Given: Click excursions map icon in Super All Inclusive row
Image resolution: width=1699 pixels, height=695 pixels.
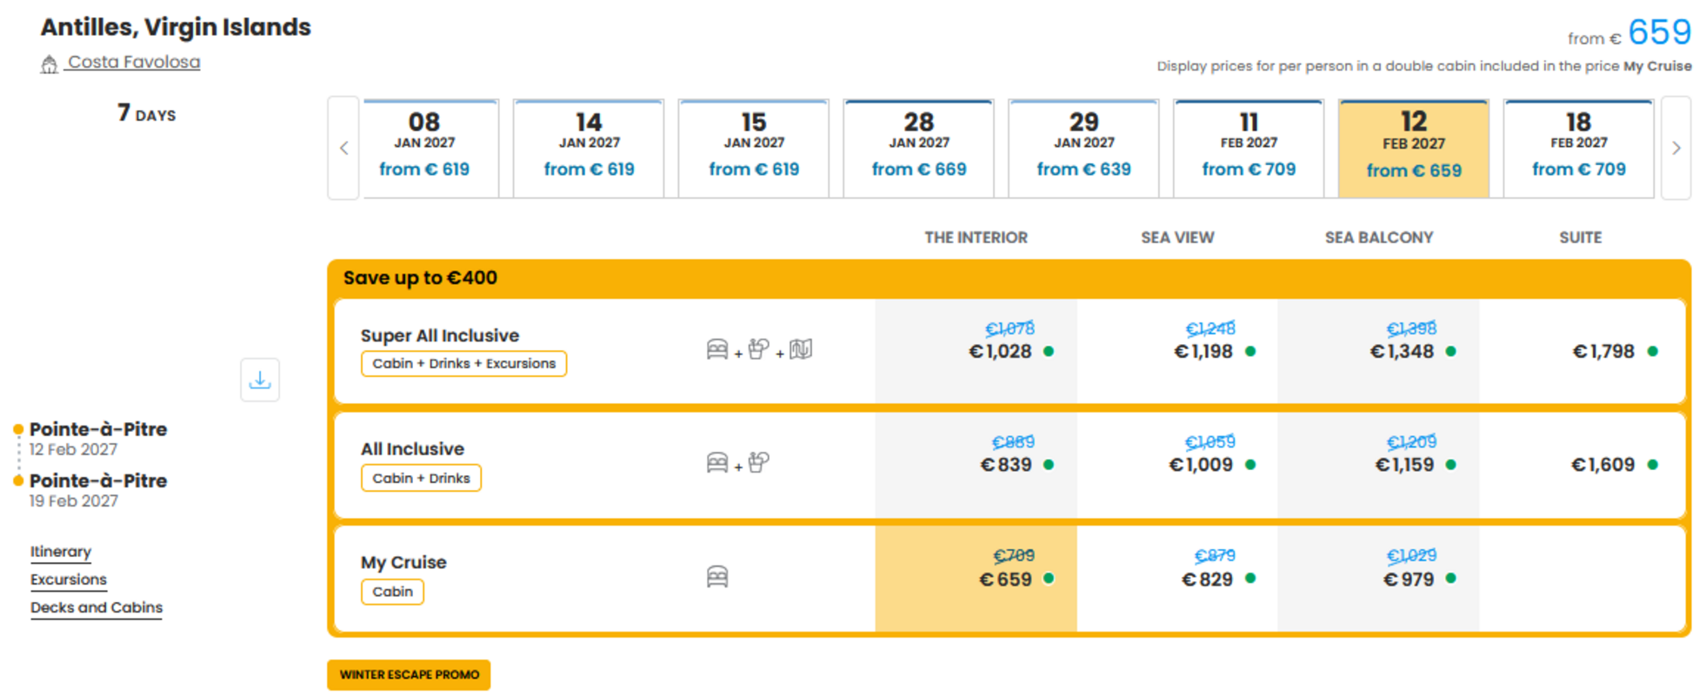Looking at the screenshot, I should pos(801,349).
